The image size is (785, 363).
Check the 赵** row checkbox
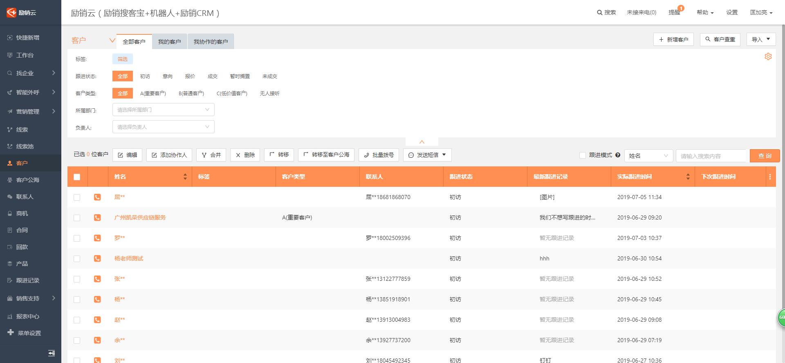tap(77, 320)
